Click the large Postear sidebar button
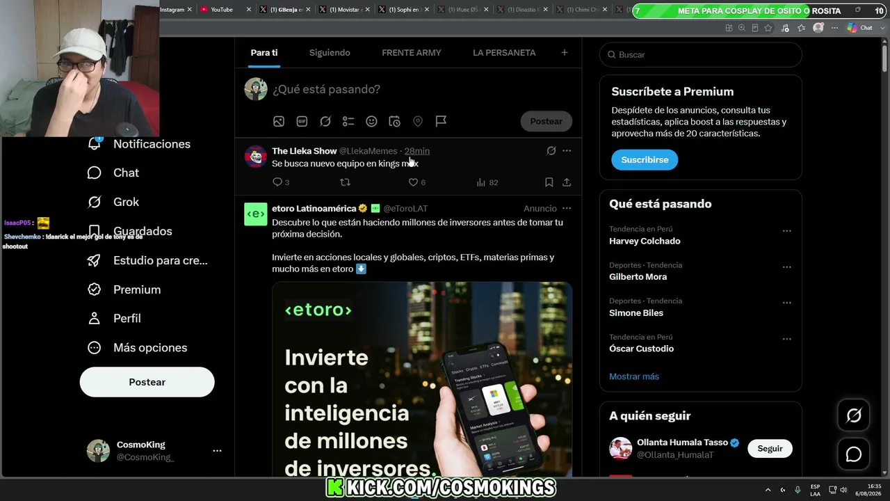Viewport: 890px width, 501px height. [x=147, y=382]
